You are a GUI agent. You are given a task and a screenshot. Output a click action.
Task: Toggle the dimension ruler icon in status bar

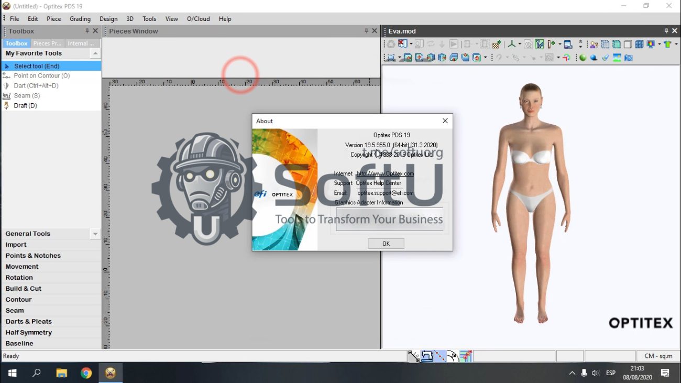tap(414, 356)
